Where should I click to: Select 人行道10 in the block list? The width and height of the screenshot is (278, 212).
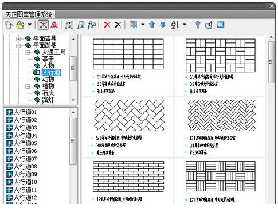(x=25, y=182)
